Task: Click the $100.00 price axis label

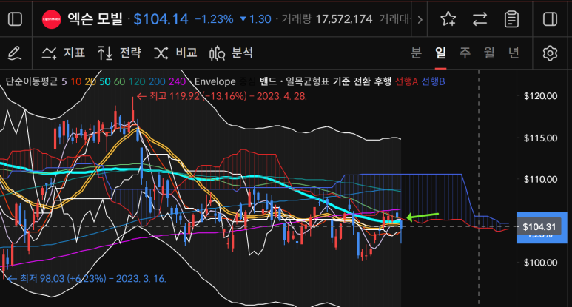Action: click(541, 263)
